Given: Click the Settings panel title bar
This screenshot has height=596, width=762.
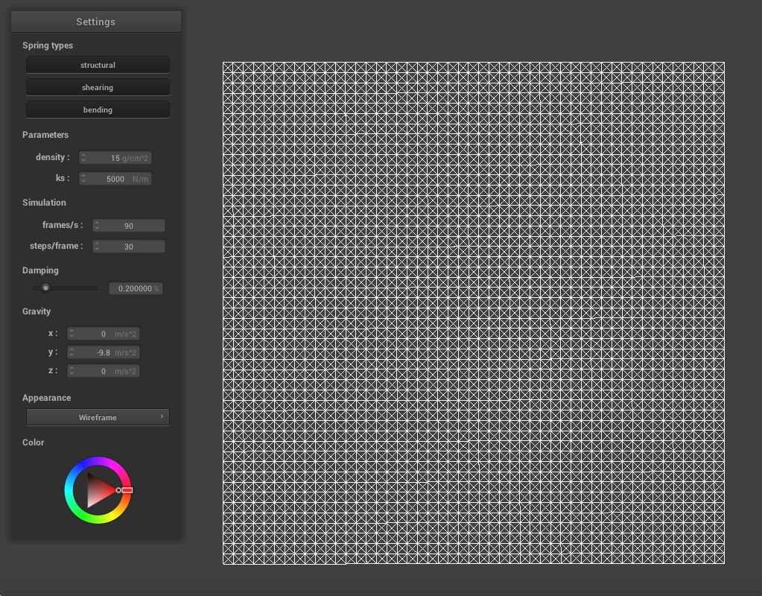Looking at the screenshot, I should 95,22.
